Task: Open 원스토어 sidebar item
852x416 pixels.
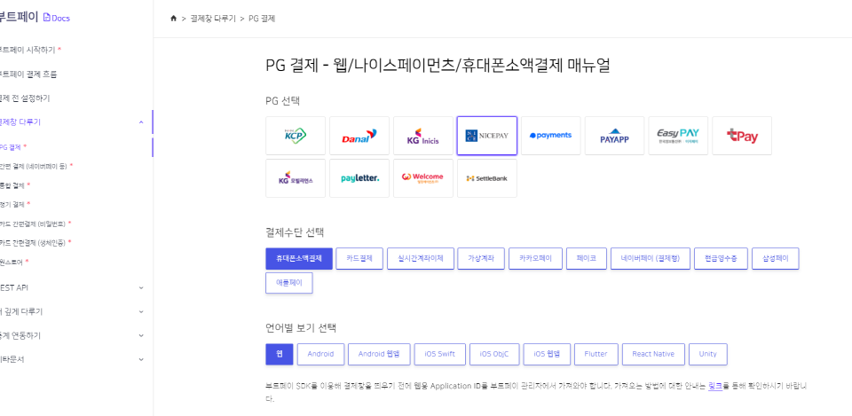Action: [12, 263]
